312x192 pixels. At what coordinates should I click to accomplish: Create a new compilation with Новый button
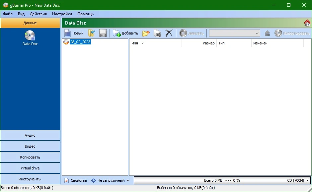74,33
